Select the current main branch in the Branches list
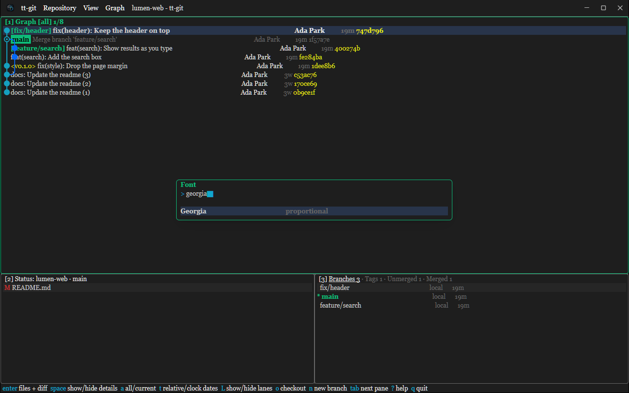 click(471, 296)
